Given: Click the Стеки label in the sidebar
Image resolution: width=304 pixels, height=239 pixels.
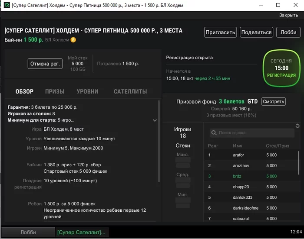Looking at the screenshot, I should [x=183, y=145].
